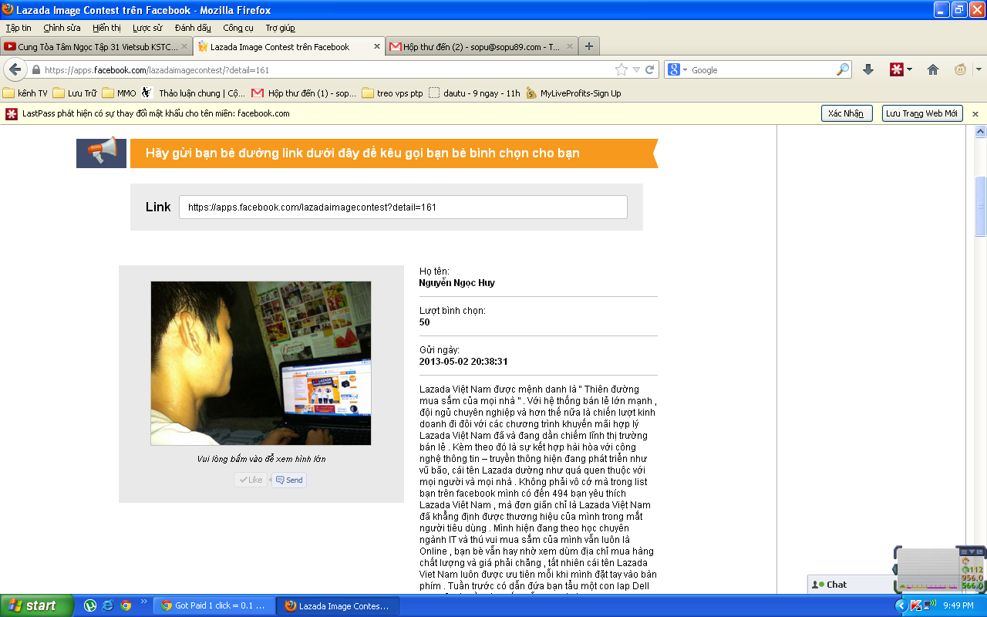Click the menu icon on the desktop meter widget
The height and width of the screenshot is (617, 987).
point(964,551)
